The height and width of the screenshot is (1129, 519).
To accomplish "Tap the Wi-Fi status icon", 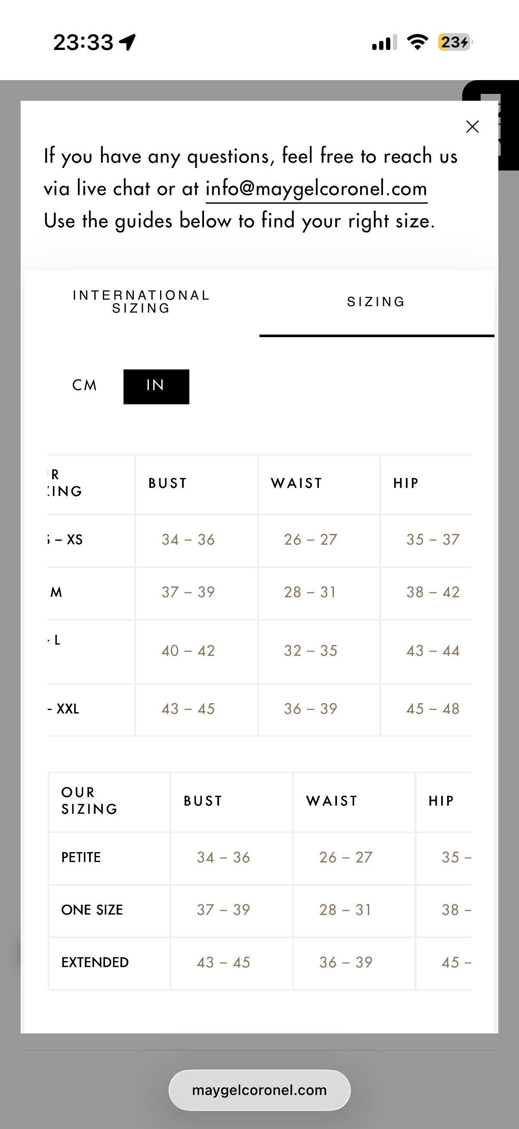I will 417,43.
